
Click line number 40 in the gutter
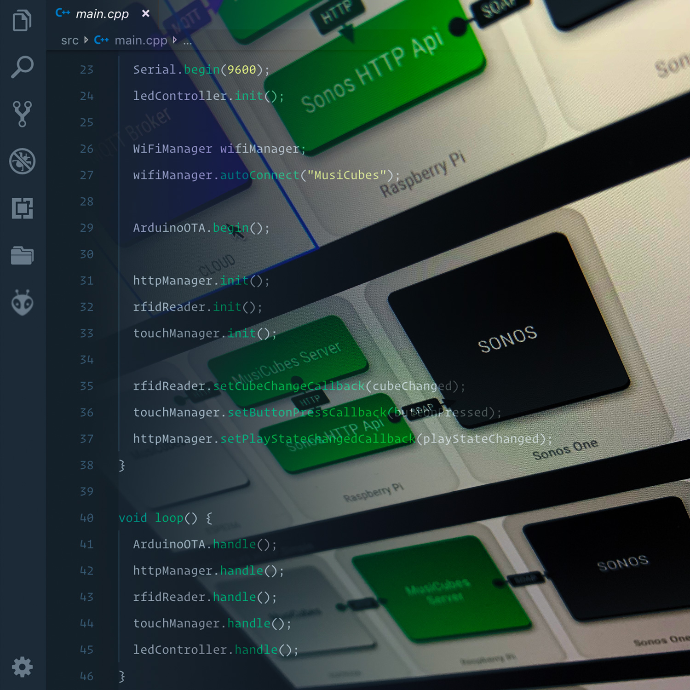pyautogui.click(x=86, y=518)
